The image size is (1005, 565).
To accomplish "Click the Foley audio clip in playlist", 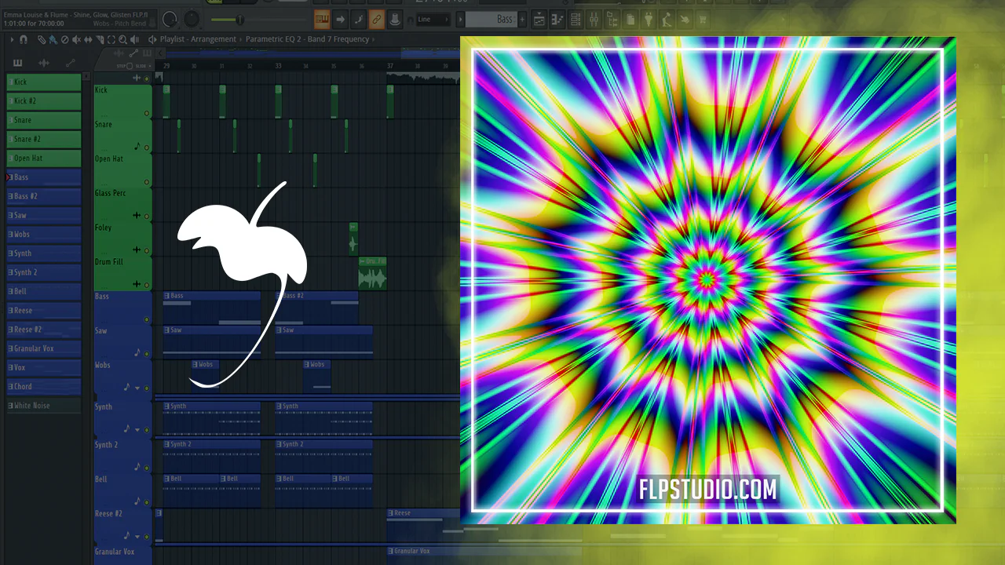I will coord(353,239).
